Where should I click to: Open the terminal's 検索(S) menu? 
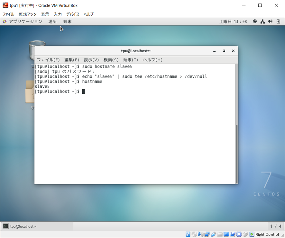pos(111,60)
